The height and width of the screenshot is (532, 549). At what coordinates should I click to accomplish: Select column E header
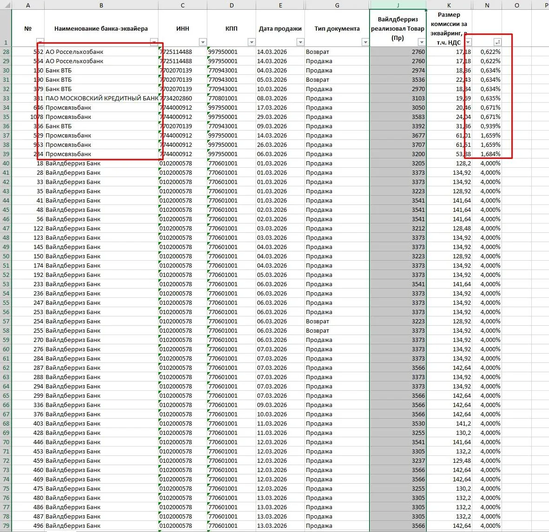click(x=280, y=5)
